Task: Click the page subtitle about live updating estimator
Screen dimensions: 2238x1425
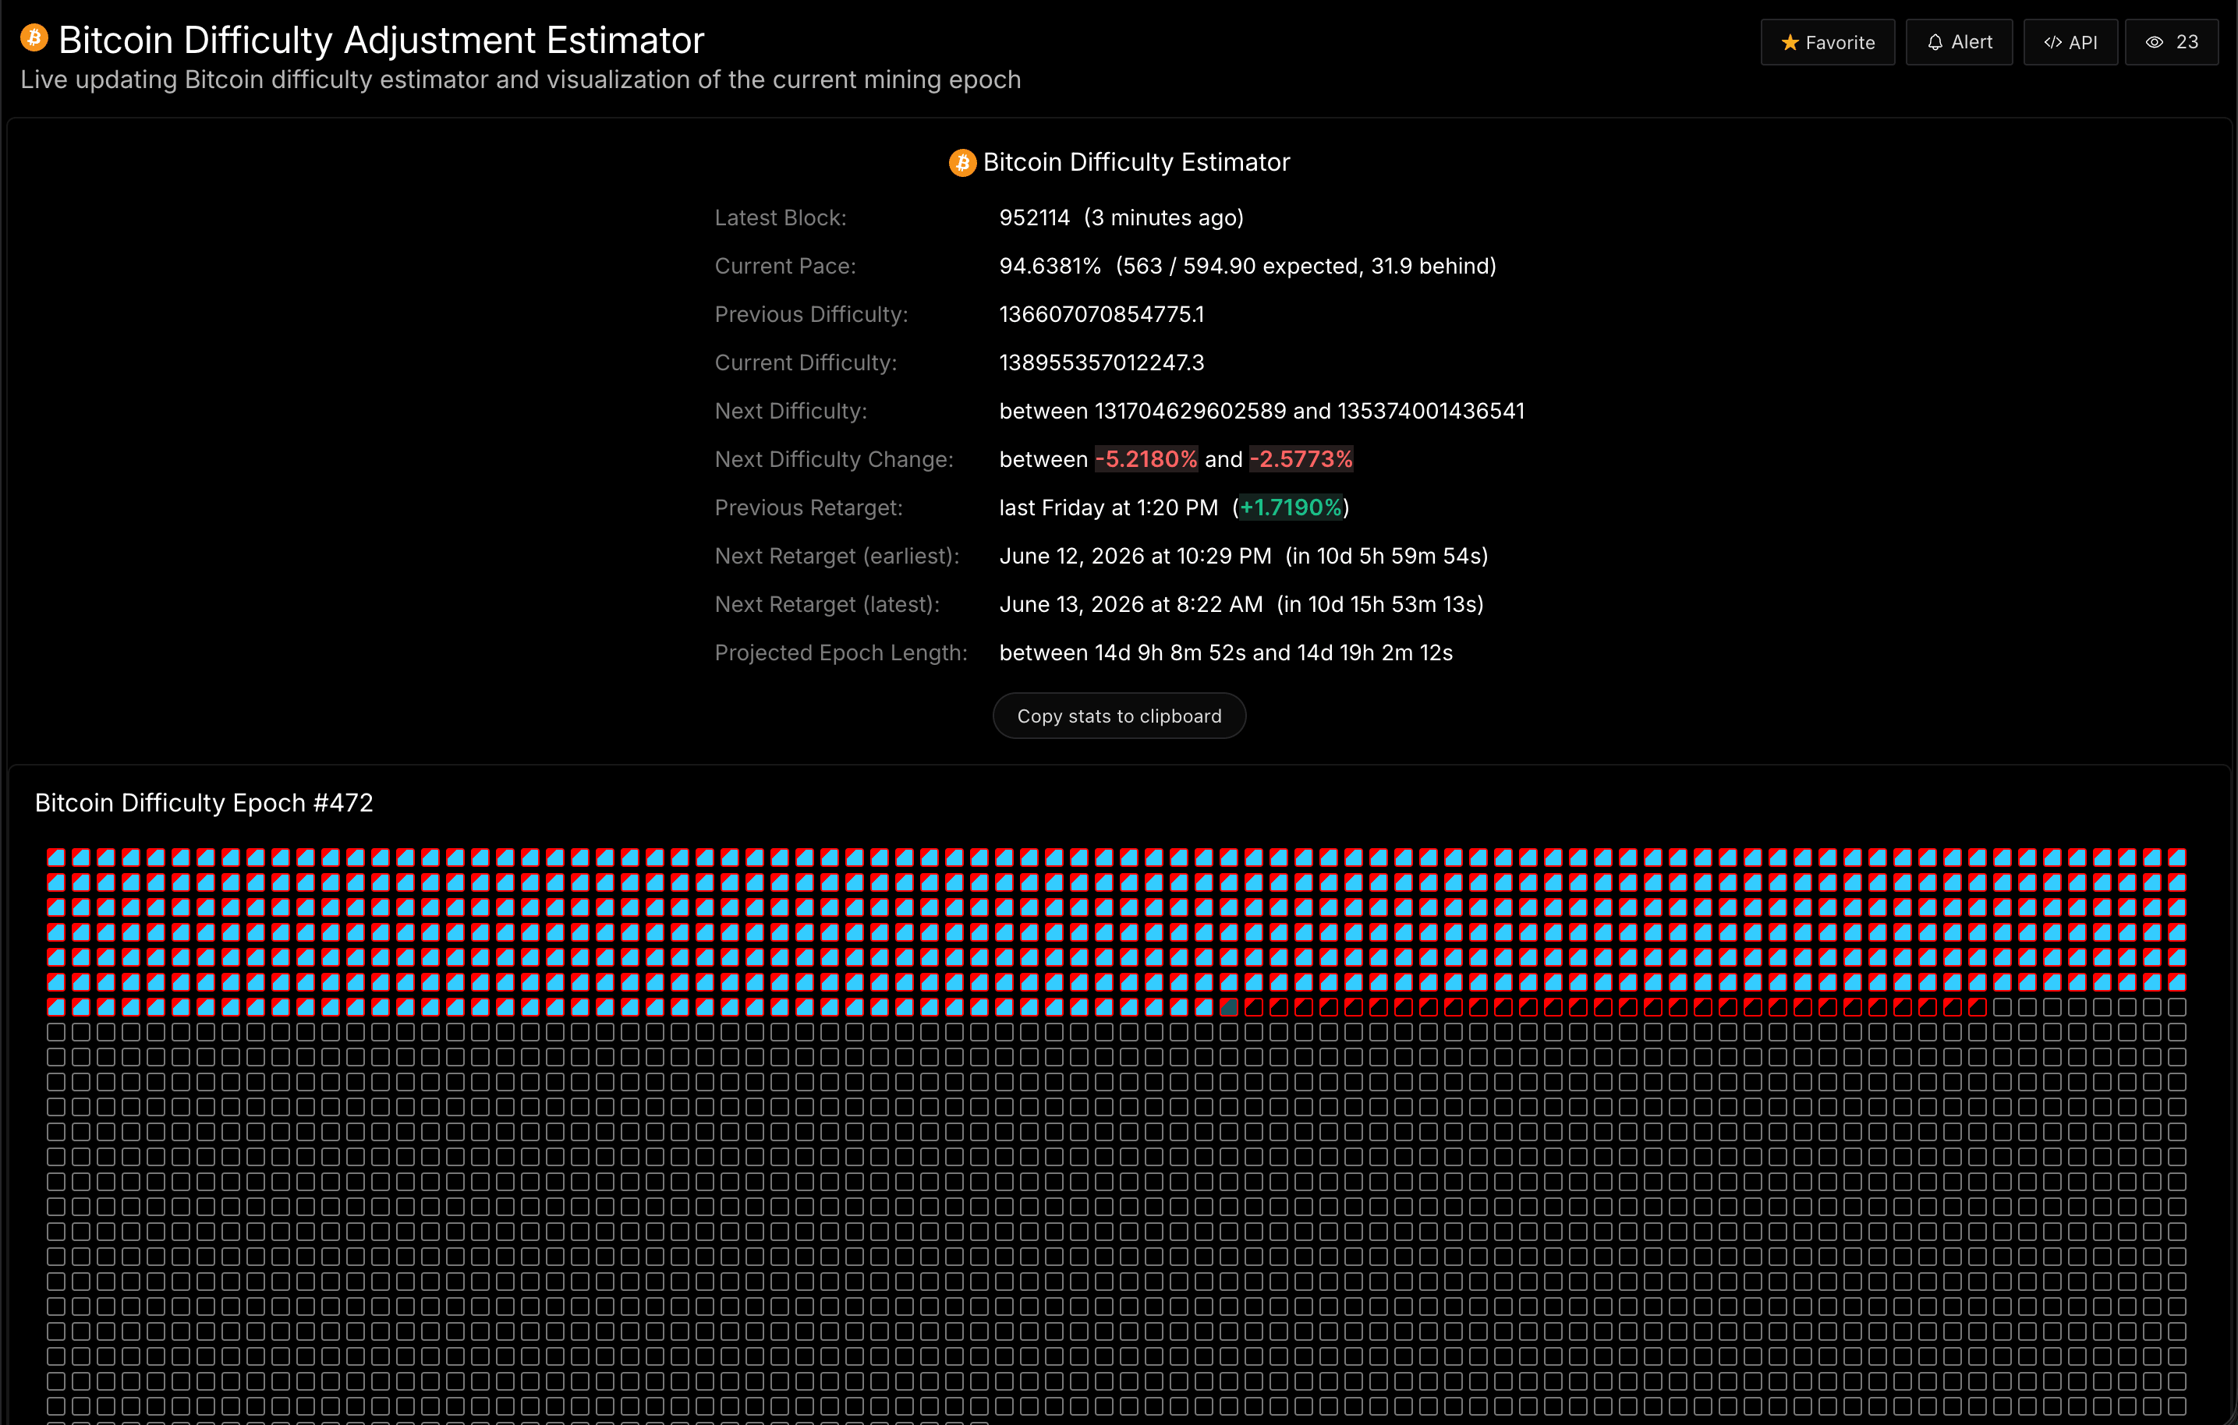Action: (x=520, y=80)
